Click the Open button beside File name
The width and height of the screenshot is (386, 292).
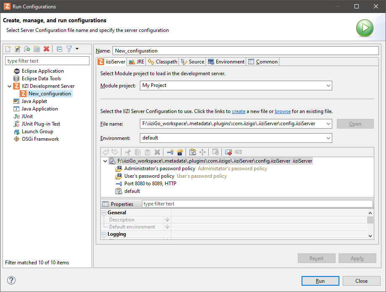(355, 124)
